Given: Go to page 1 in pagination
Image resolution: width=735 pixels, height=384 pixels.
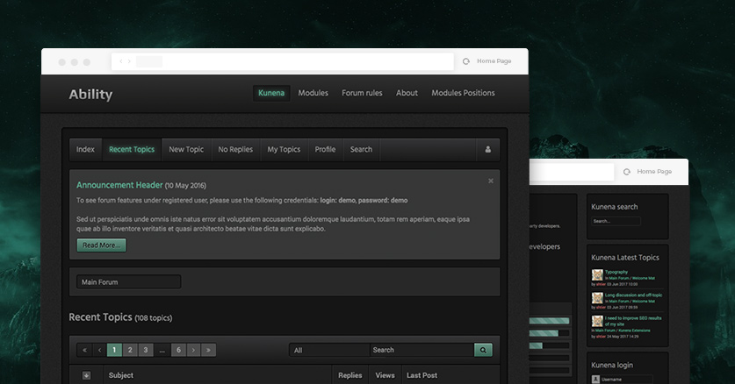Looking at the screenshot, I should coord(114,350).
